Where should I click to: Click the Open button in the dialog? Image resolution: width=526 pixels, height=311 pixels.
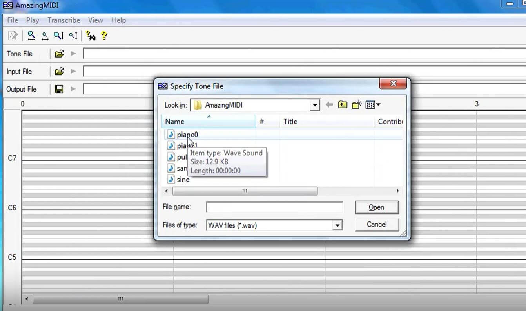tap(377, 207)
